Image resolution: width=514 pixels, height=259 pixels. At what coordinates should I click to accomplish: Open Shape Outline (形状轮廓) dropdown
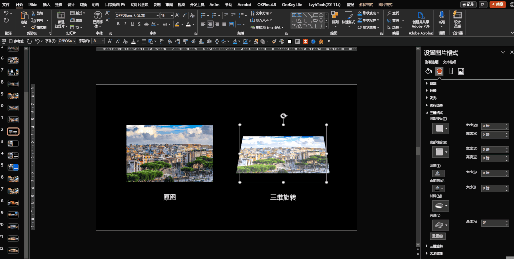pos(368,20)
